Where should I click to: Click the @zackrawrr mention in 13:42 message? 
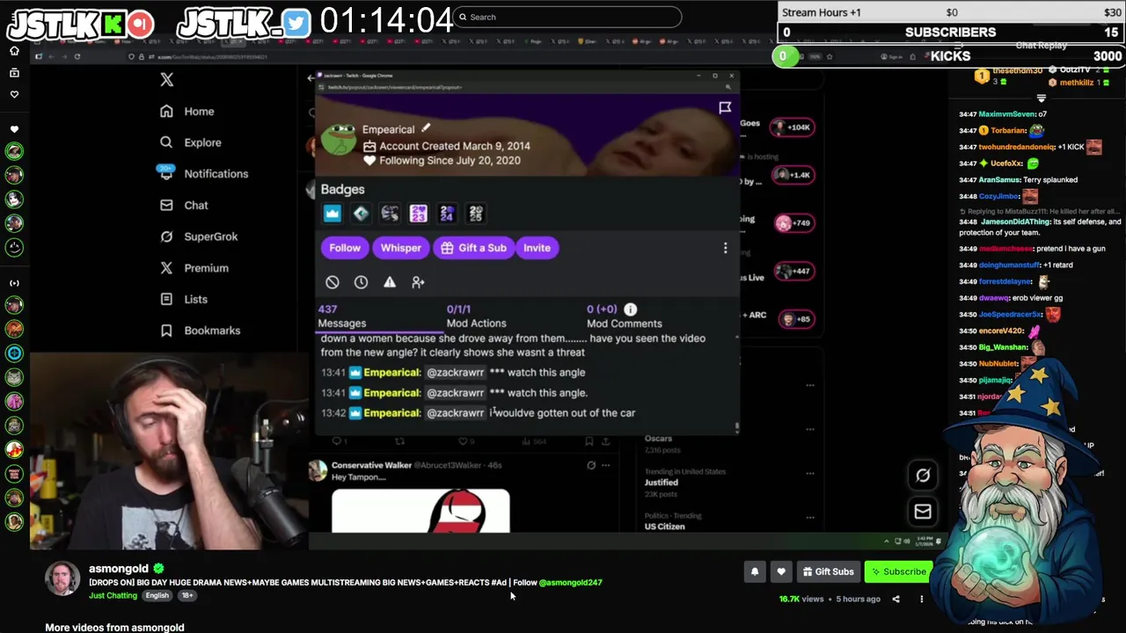click(455, 413)
